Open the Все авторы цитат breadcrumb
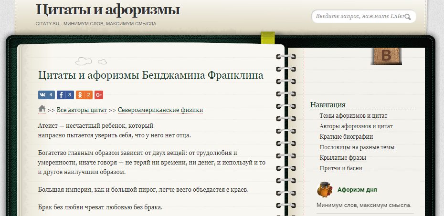 [81, 110]
